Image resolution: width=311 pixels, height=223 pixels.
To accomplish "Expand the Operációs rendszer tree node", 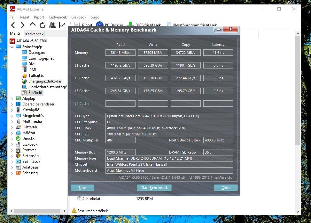I will click(x=12, y=104).
